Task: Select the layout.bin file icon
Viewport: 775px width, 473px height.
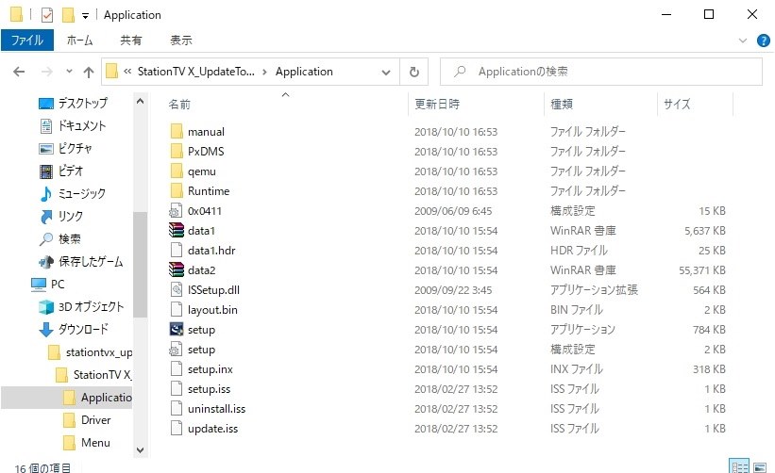Action: [x=177, y=309]
